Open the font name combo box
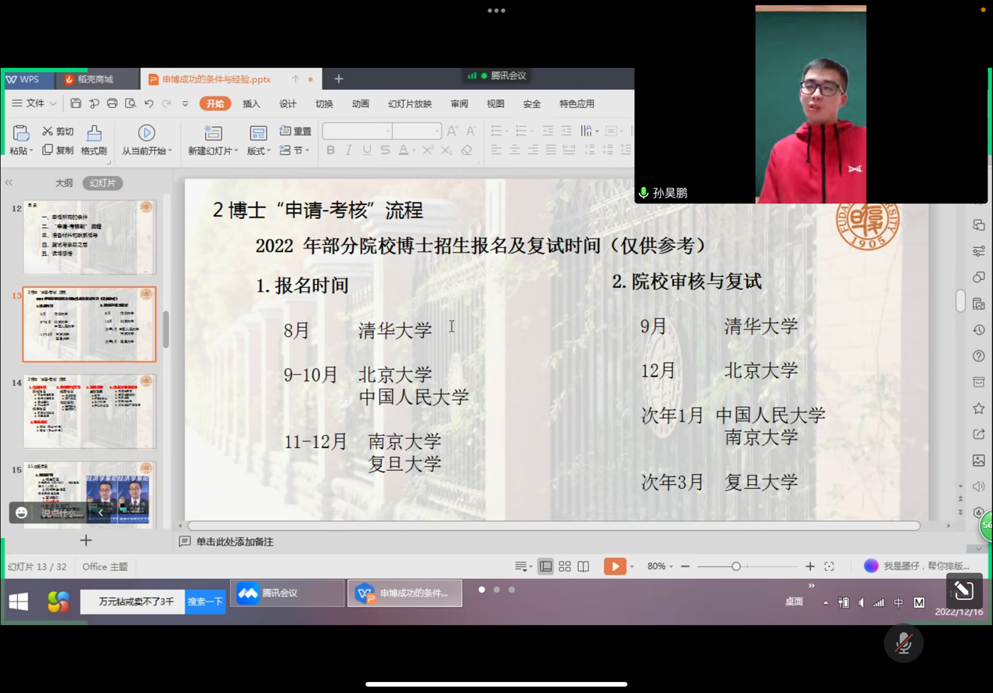 point(357,131)
